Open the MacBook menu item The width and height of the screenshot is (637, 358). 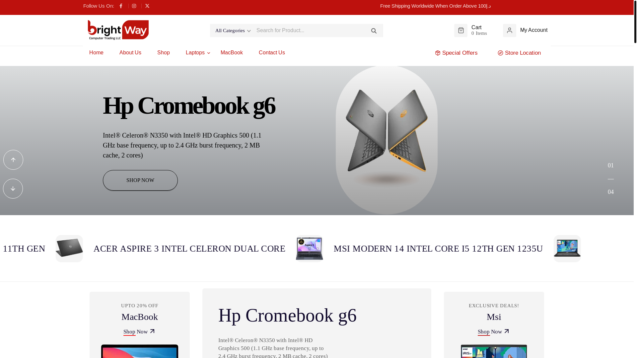[232, 53]
